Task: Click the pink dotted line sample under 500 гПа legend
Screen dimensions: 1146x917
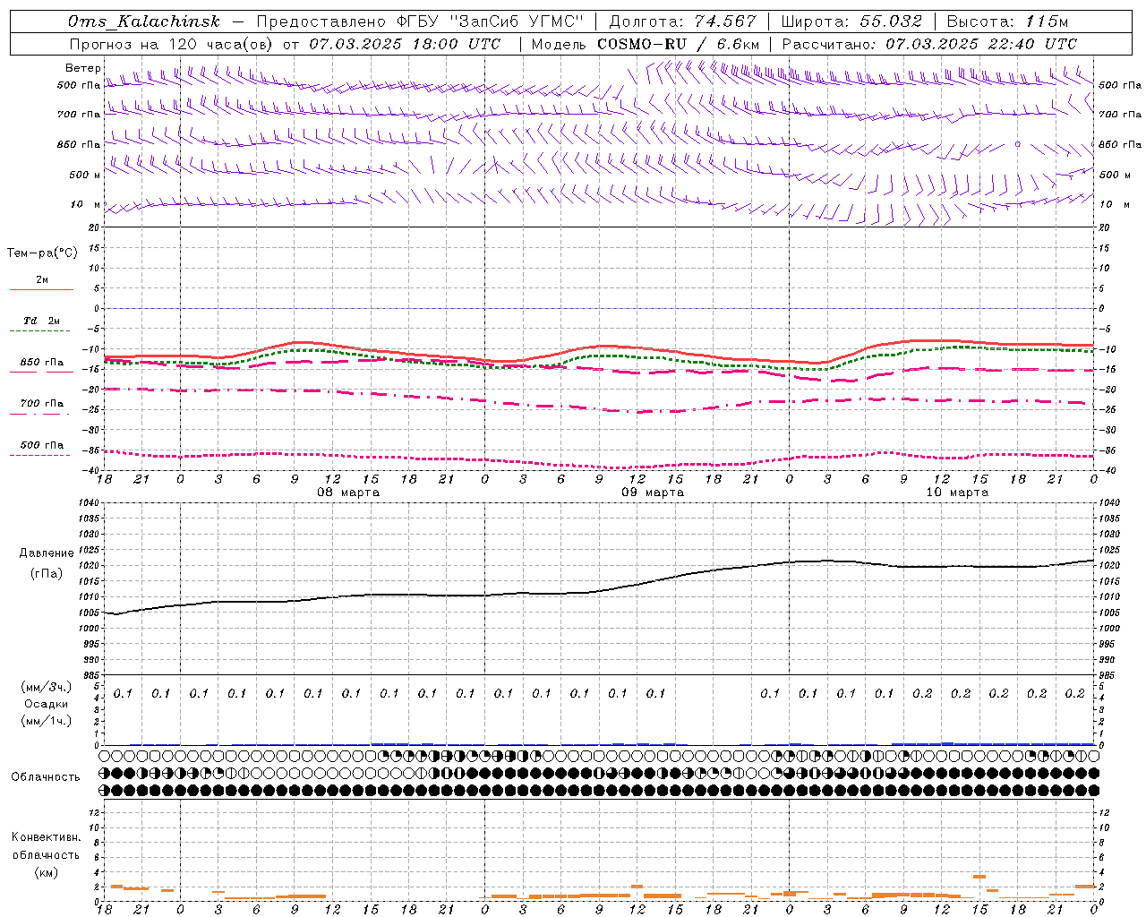Action: (40, 455)
